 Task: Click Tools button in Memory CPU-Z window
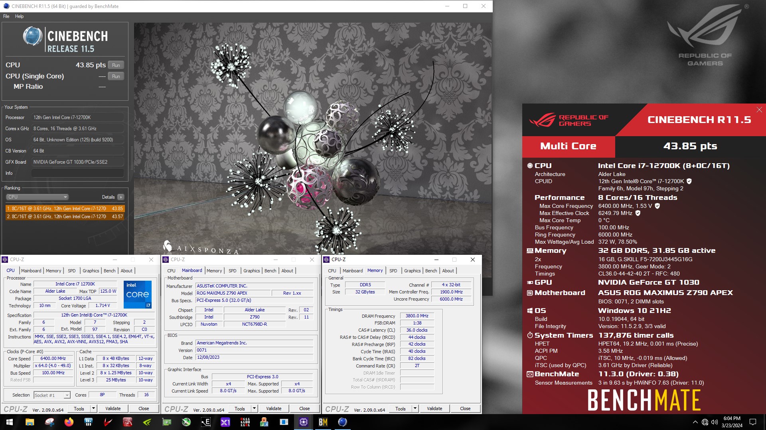pos(401,408)
